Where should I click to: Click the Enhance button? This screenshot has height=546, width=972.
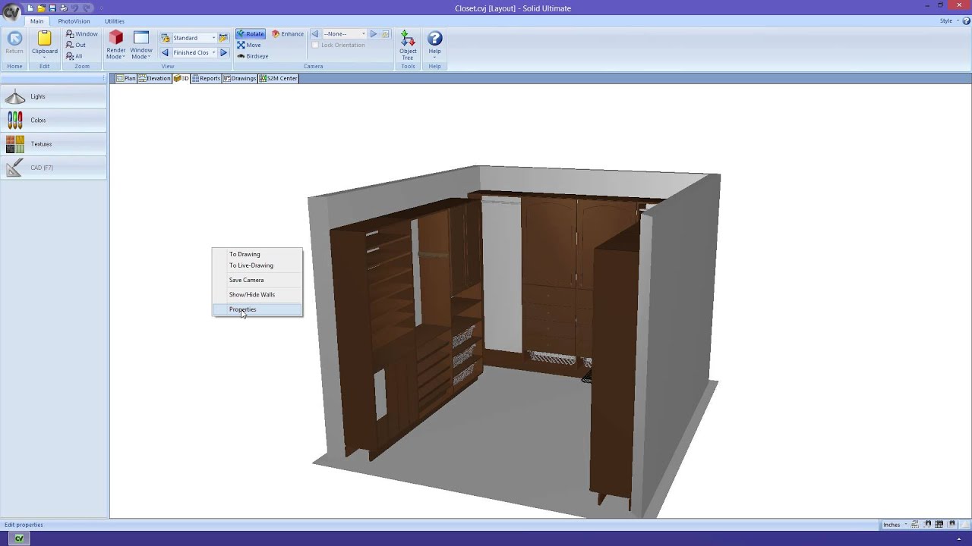[x=288, y=34]
